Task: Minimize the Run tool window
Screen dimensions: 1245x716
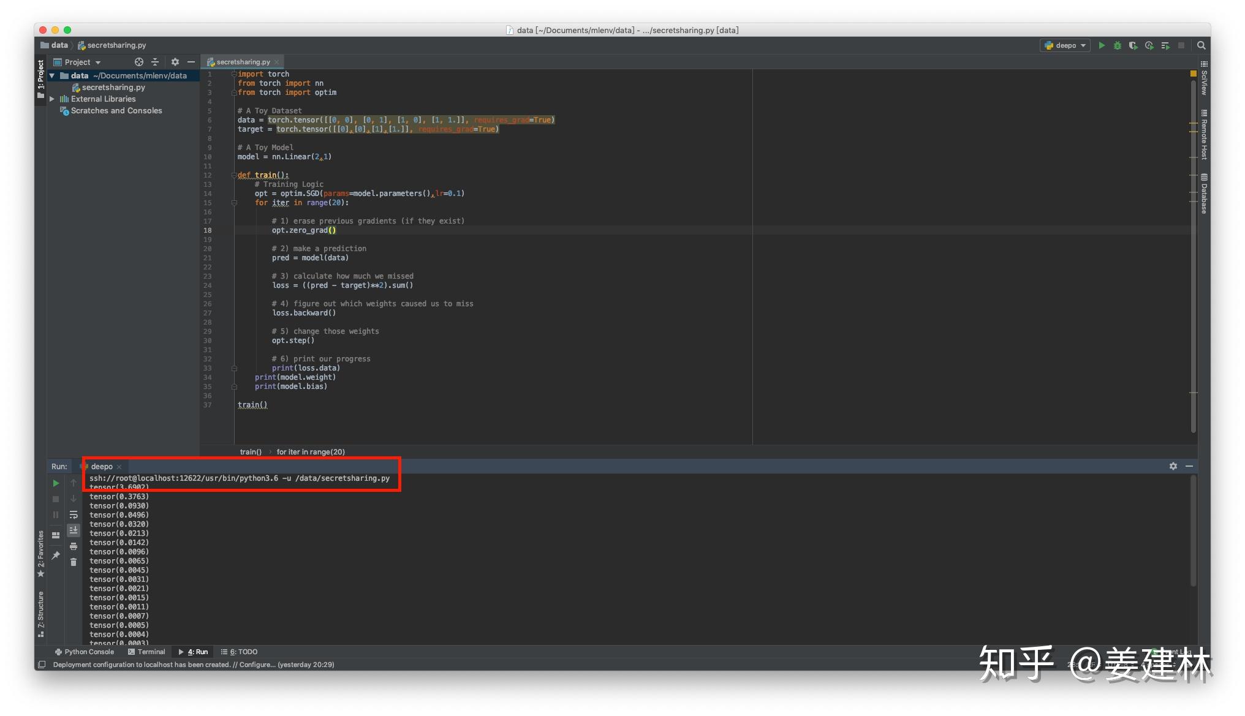Action: 1189,466
